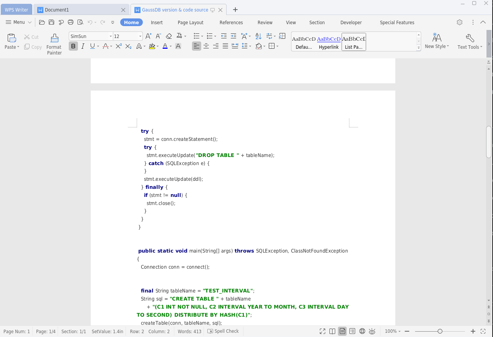Toggle Underline formatting
The height and width of the screenshot is (337, 493).
point(92,46)
